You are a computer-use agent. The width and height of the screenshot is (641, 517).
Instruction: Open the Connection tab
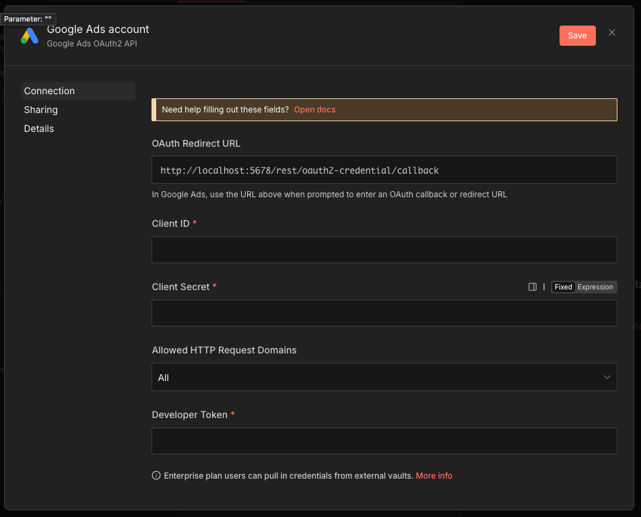77,91
